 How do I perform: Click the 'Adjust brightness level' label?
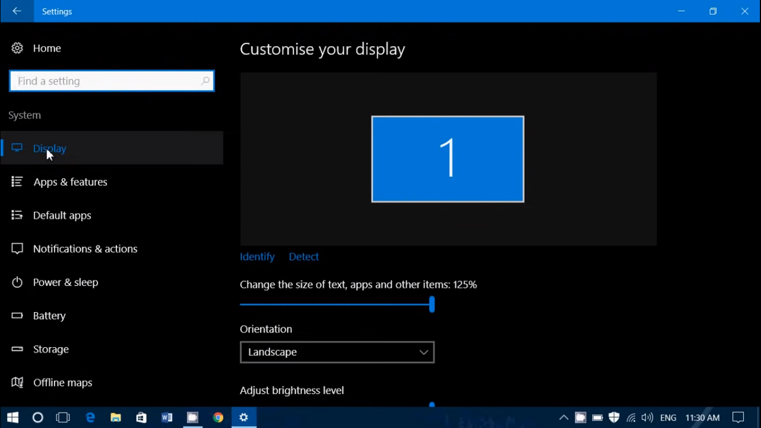(292, 391)
